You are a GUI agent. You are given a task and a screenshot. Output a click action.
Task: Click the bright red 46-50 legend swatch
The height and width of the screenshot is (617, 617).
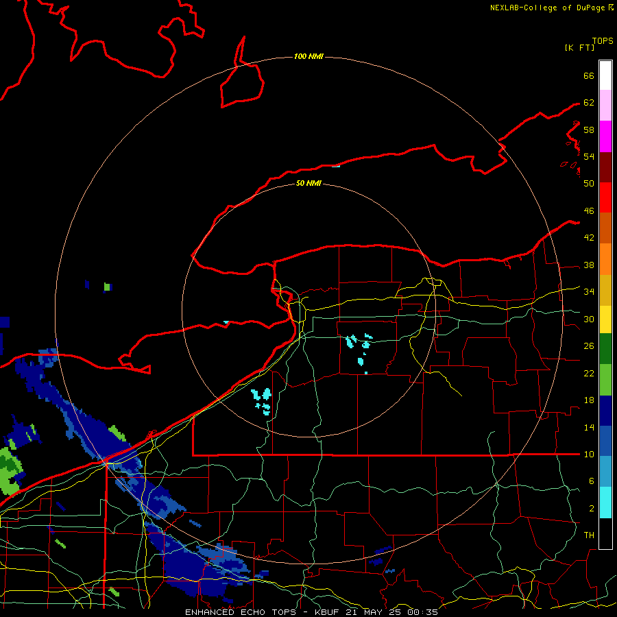click(605, 197)
